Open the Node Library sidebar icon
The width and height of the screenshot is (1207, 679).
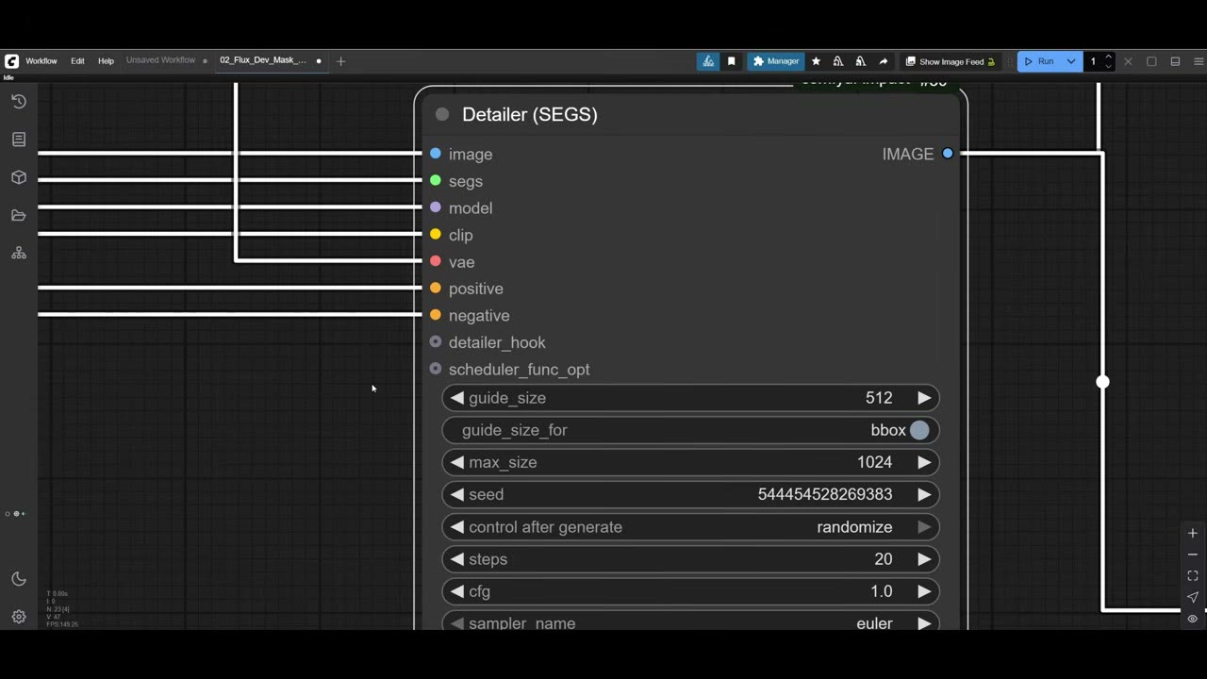[x=19, y=140]
